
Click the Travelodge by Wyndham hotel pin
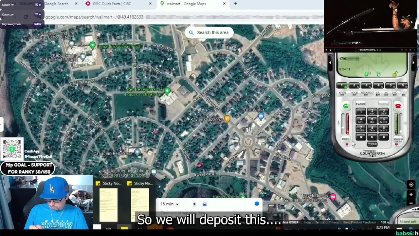333,197
